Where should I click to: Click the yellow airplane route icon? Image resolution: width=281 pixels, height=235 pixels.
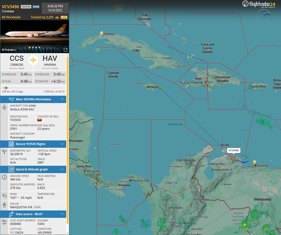click(33, 60)
